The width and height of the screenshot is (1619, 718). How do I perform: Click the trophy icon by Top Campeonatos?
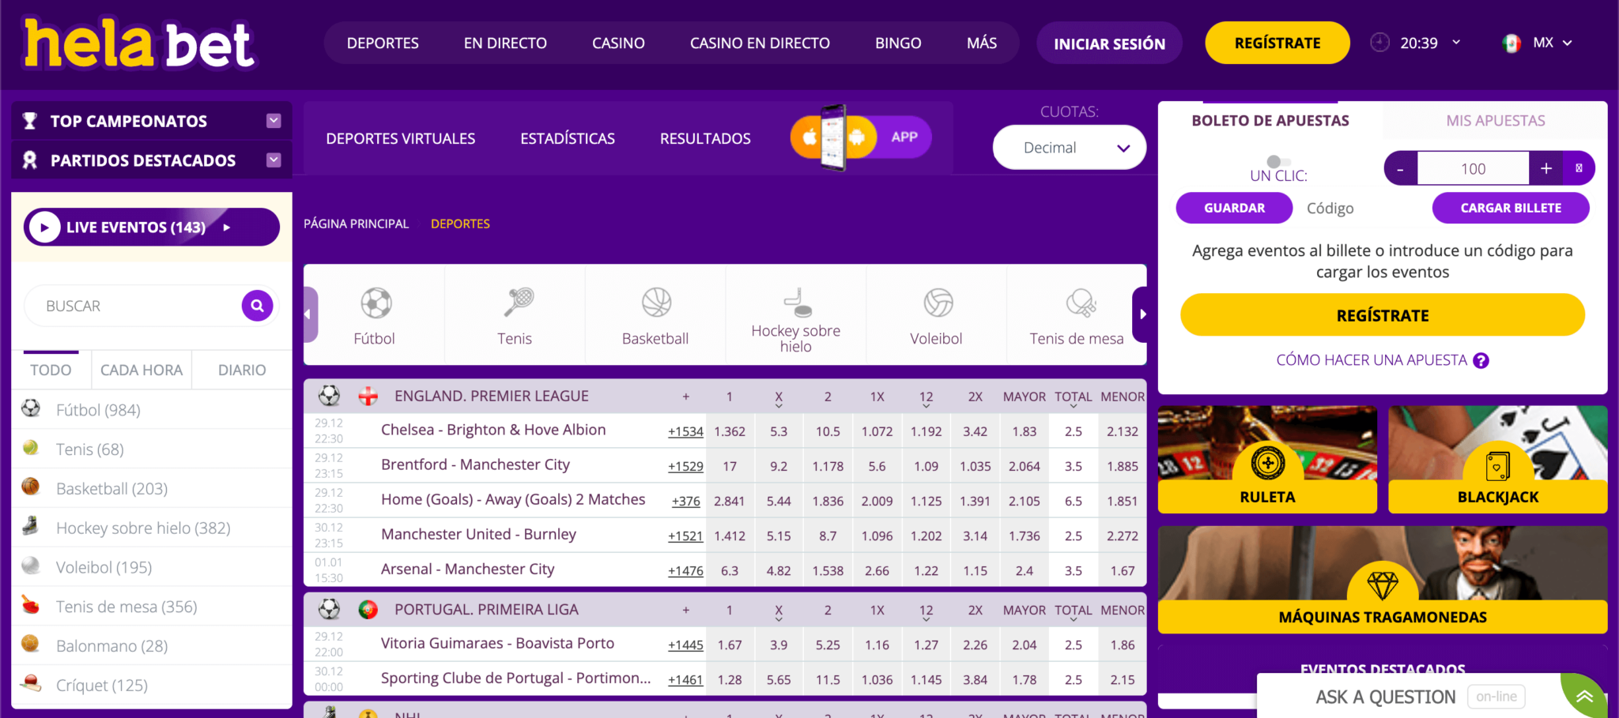(30, 121)
